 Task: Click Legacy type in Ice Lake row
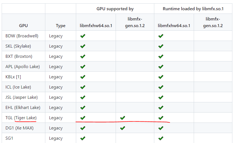coord(56,87)
